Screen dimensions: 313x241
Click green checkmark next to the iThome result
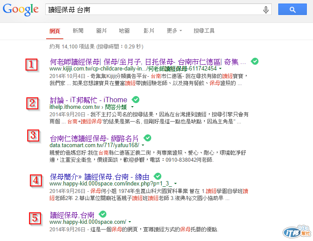pyautogui.click(x=135, y=100)
